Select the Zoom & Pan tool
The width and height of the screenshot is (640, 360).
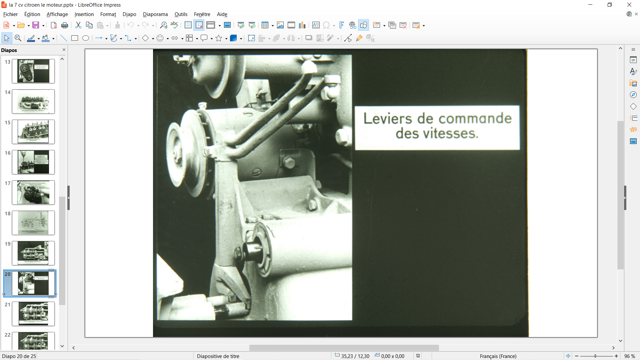(x=18, y=38)
